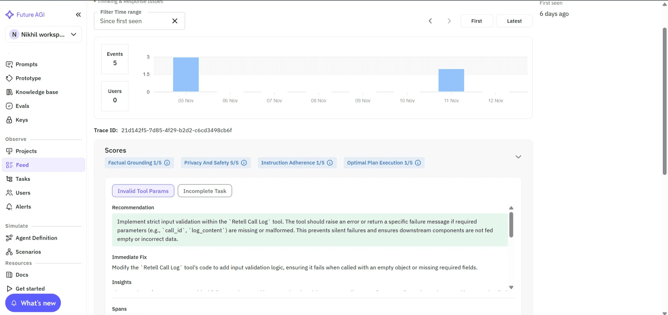This screenshot has height=315, width=668.
Task: Click the Alerts sidebar label
Action: click(23, 207)
